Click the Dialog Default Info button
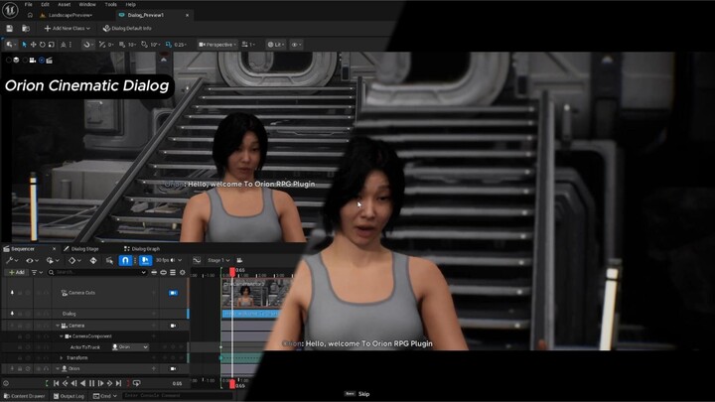Viewport: 715px width, 402px height. pyautogui.click(x=127, y=28)
